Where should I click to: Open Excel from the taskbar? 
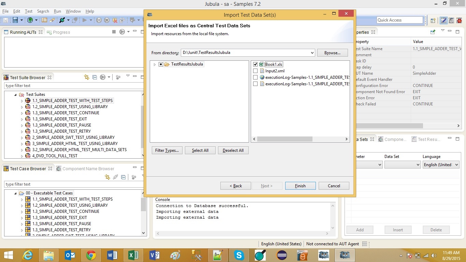click(x=133, y=255)
